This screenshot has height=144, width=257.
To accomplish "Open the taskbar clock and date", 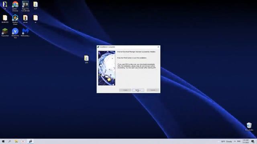I will click(245, 141).
